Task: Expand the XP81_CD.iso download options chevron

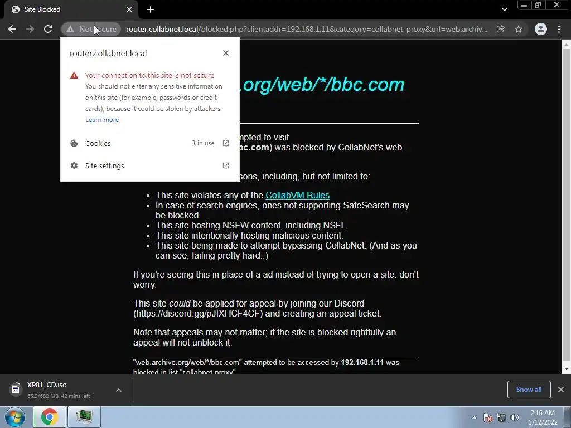Action: coord(119,390)
